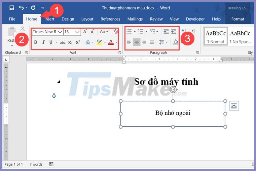The height and width of the screenshot is (171, 256).
Task: Apply the yellow text highlight color
Action: pos(99,42)
